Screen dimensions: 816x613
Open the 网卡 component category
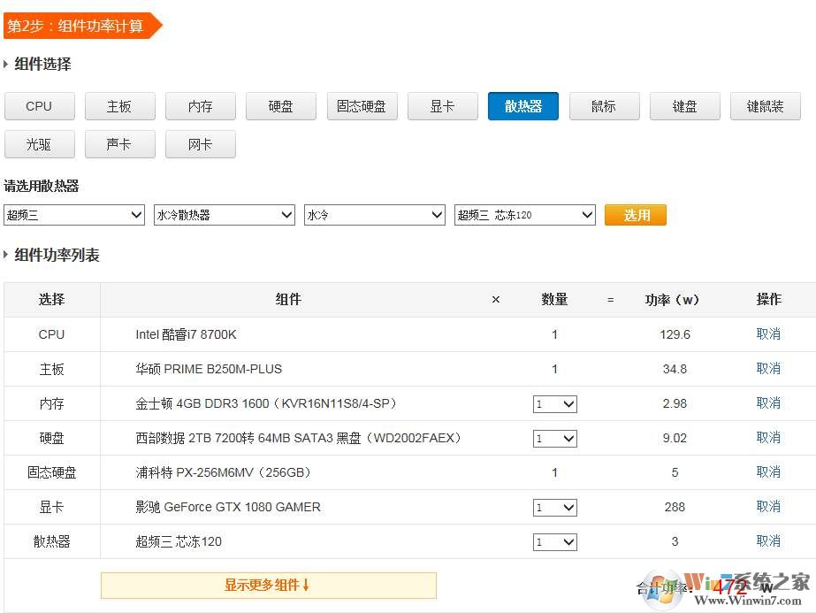pyautogui.click(x=200, y=144)
